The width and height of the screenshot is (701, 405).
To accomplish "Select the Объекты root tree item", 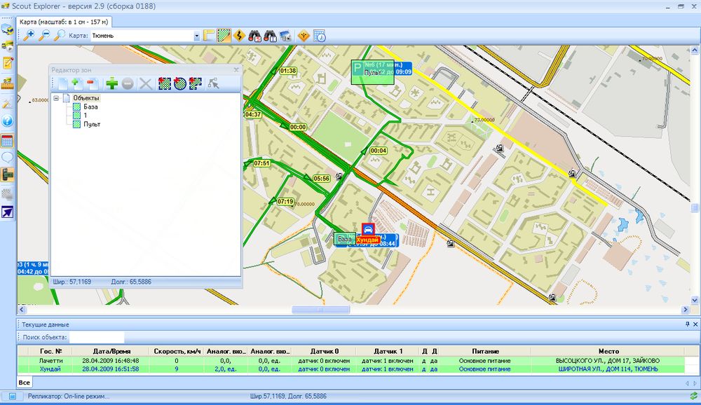I will 86,98.
